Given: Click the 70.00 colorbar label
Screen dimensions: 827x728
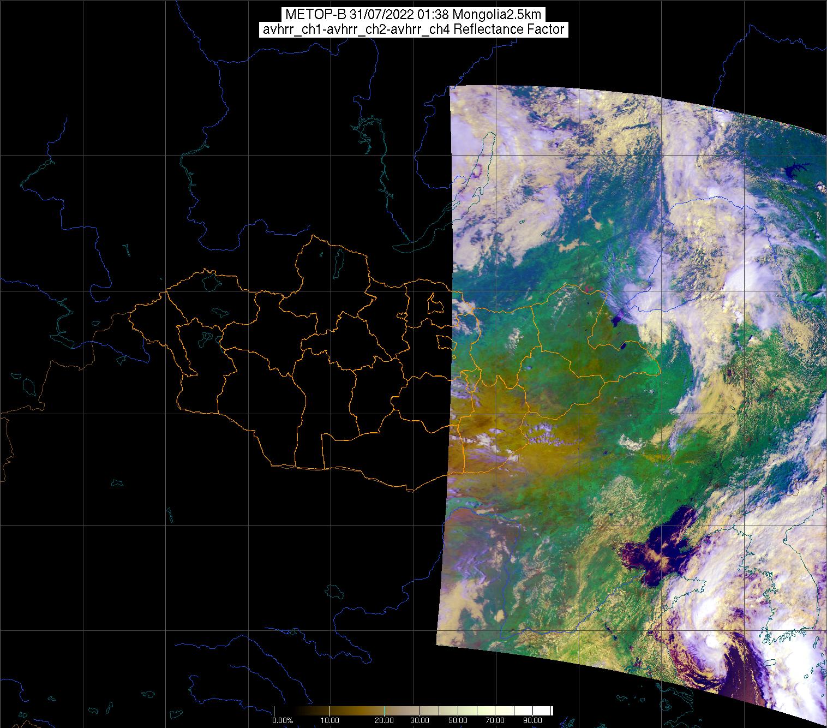Looking at the screenshot, I should click(x=494, y=721).
